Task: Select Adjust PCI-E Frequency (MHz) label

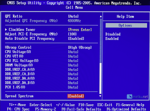Action: coord(31,34)
